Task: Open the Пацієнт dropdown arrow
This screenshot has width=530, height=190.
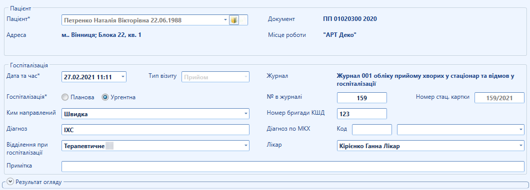Action: pyautogui.click(x=225, y=20)
